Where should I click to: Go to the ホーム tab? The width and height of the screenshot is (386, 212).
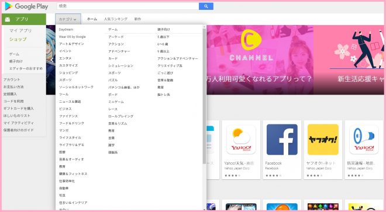[x=92, y=19]
